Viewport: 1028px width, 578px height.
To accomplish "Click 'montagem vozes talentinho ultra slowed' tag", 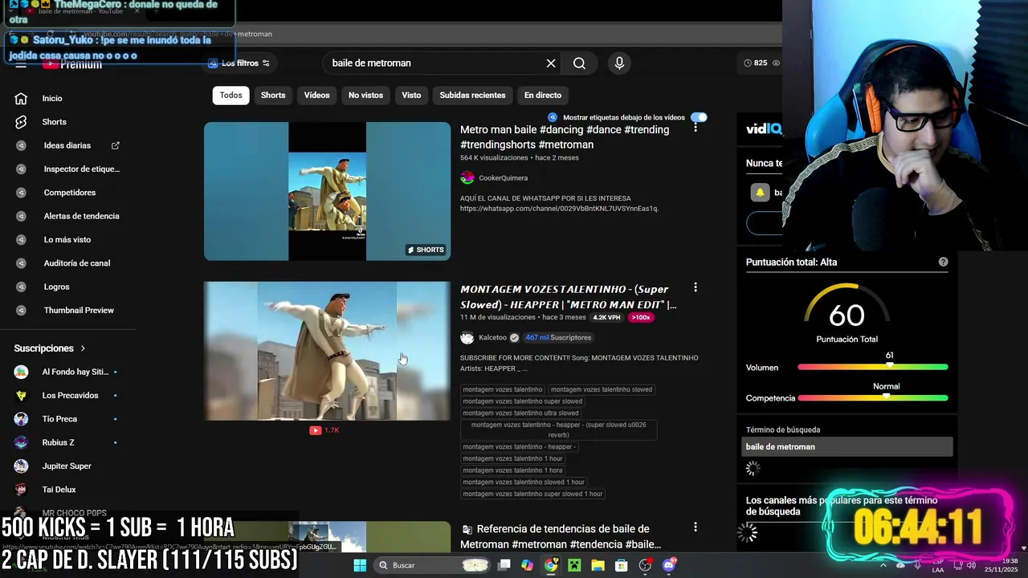I will pos(520,413).
